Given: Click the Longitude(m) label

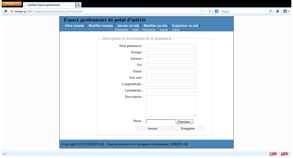Looking at the screenshot, I should (x=133, y=84).
